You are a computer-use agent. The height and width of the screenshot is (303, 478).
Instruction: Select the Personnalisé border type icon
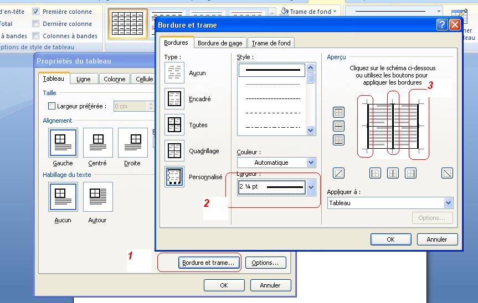pyautogui.click(x=174, y=177)
